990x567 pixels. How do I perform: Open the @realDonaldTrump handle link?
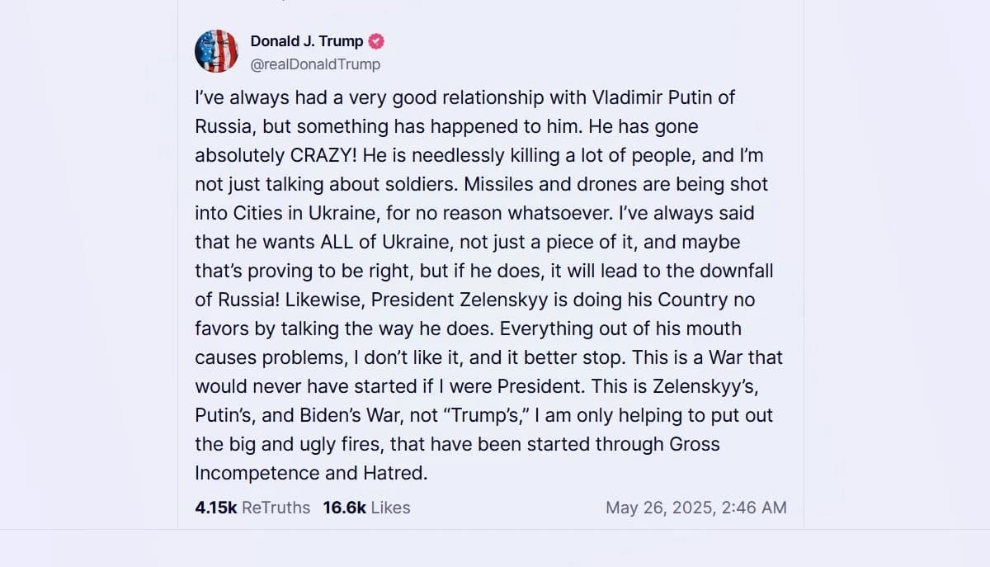(x=315, y=64)
